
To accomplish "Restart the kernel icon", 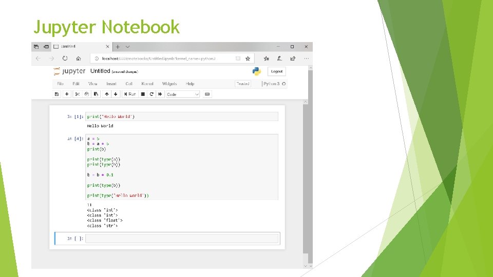I will [151, 94].
